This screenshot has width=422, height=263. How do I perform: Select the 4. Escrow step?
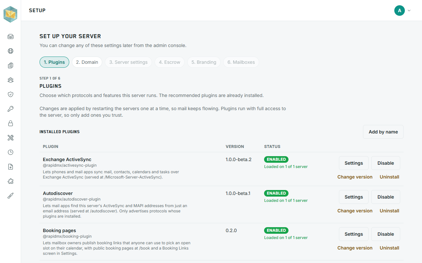169,62
